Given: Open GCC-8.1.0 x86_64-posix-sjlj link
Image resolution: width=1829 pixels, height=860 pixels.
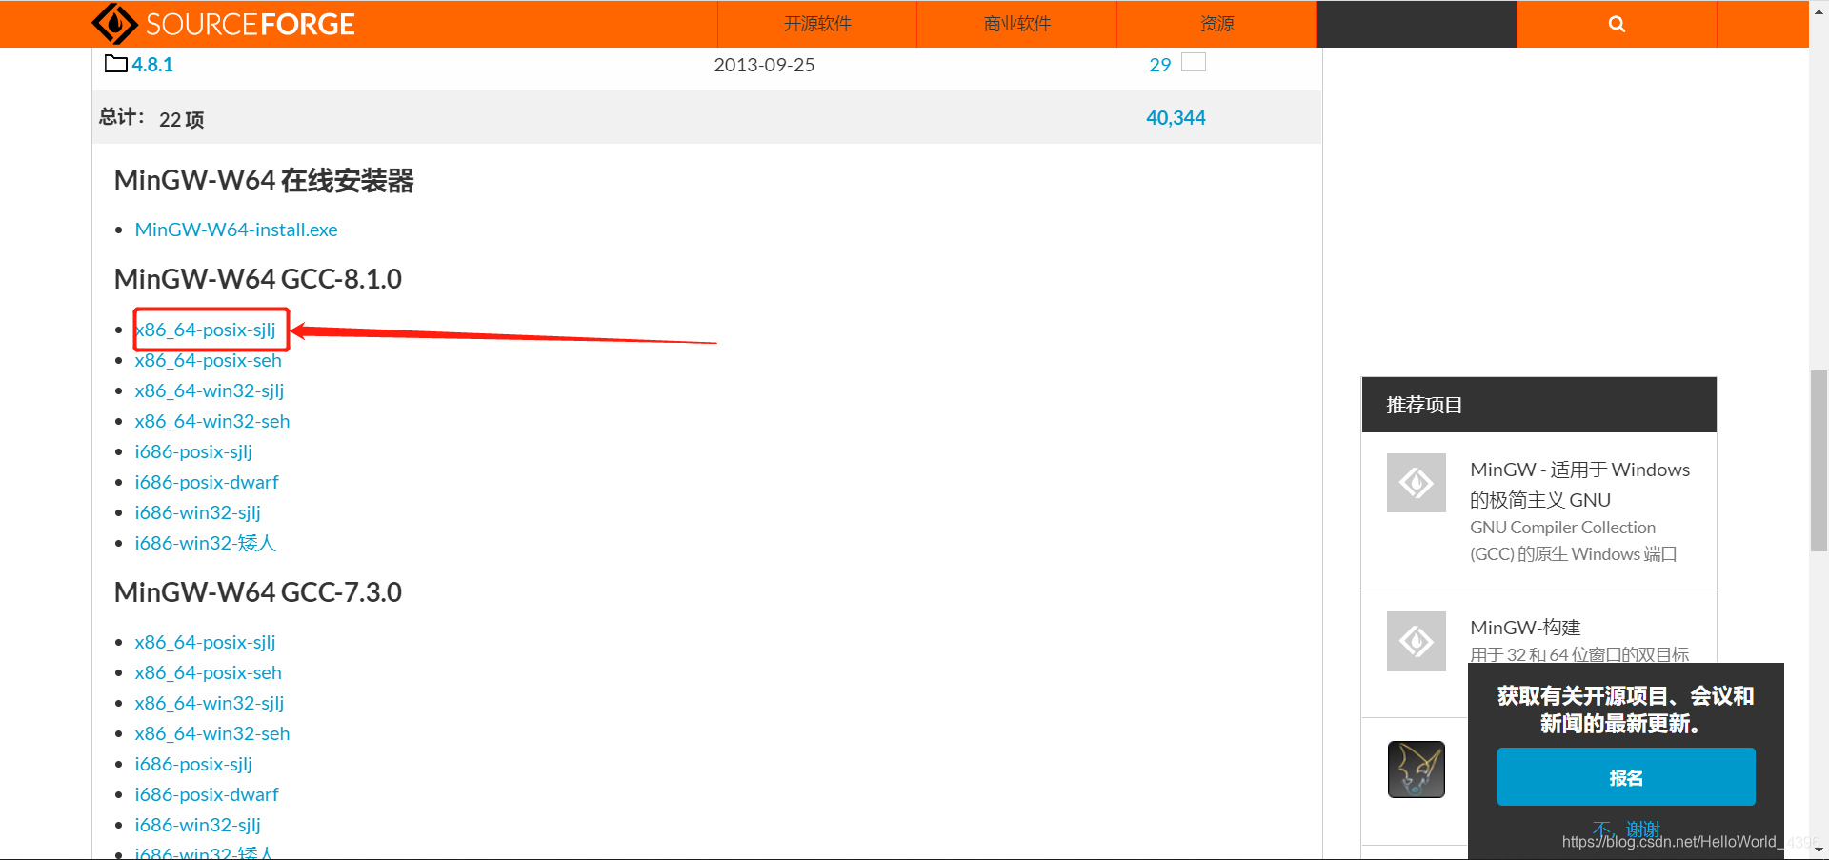Looking at the screenshot, I should (x=205, y=330).
